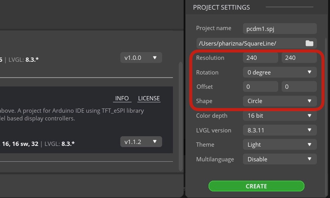Open the folder browse icon for project path

pos(309,44)
